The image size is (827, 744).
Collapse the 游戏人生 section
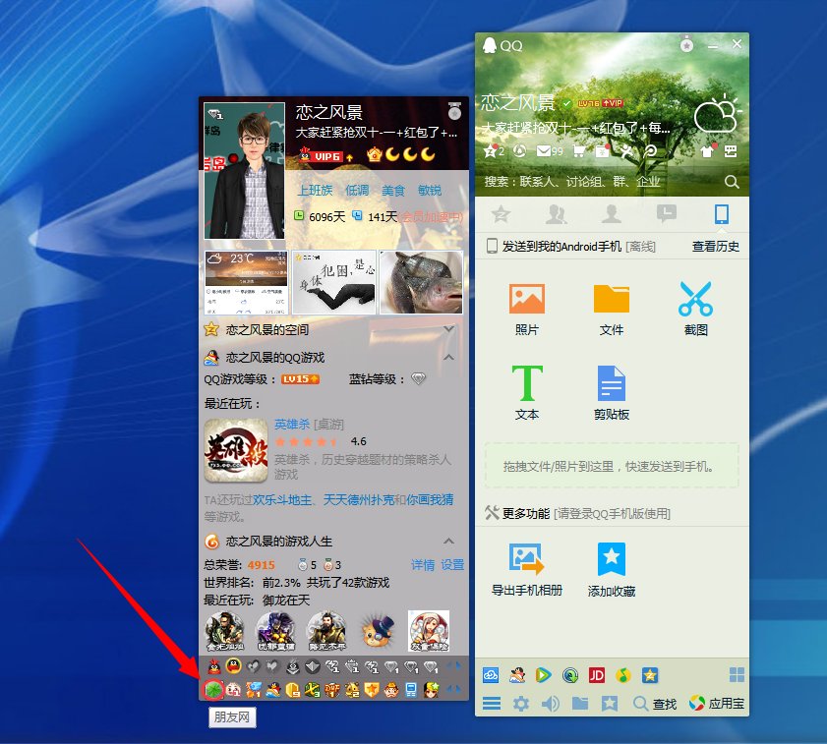(448, 542)
